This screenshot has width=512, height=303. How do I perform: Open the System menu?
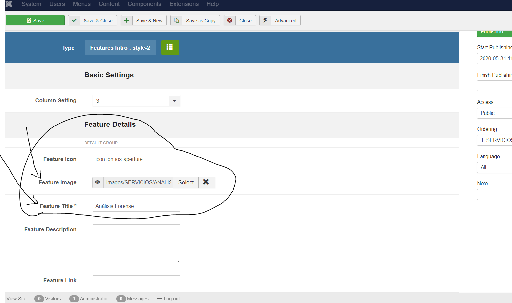point(31,4)
